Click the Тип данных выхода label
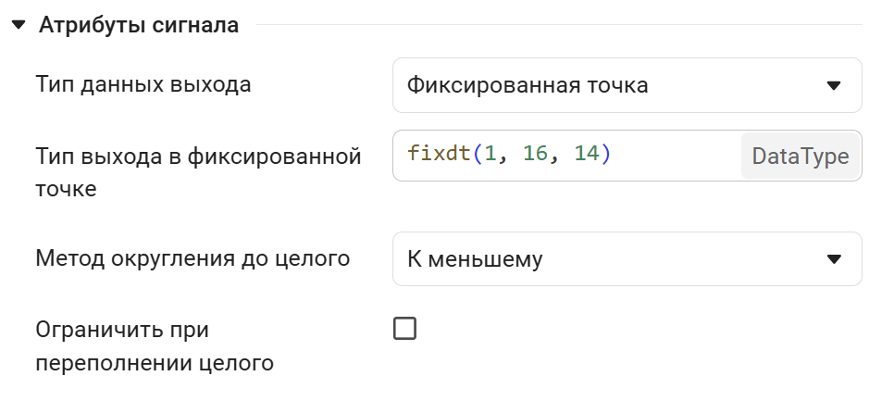This screenshot has width=869, height=401. pos(143,86)
